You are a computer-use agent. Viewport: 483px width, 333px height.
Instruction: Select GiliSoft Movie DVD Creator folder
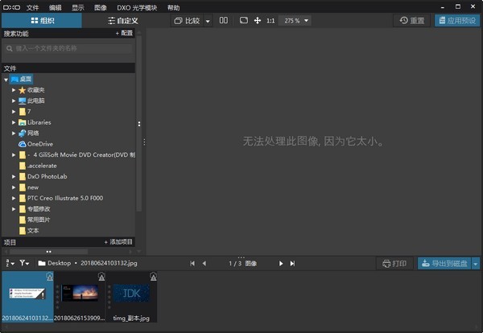pyautogui.click(x=81, y=154)
